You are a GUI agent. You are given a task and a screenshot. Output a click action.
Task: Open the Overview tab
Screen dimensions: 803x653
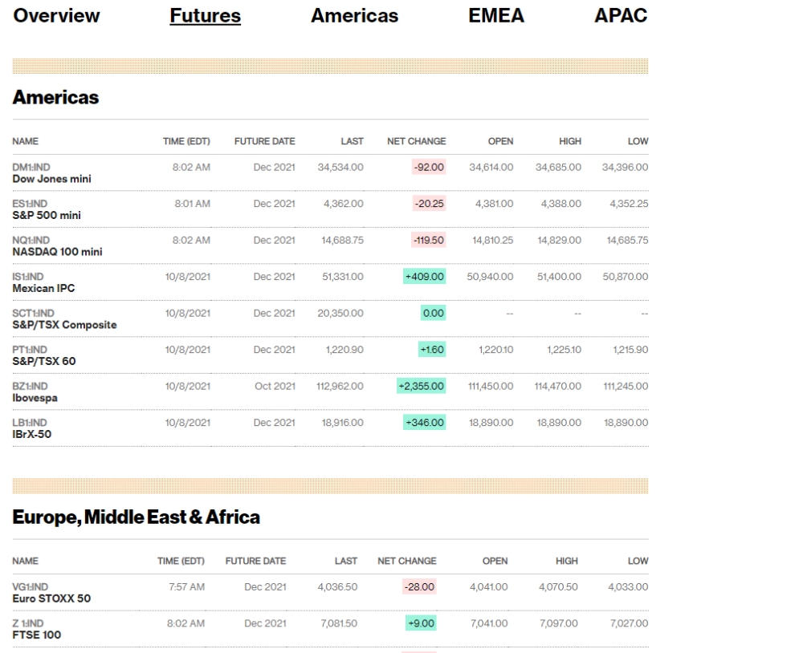point(56,15)
